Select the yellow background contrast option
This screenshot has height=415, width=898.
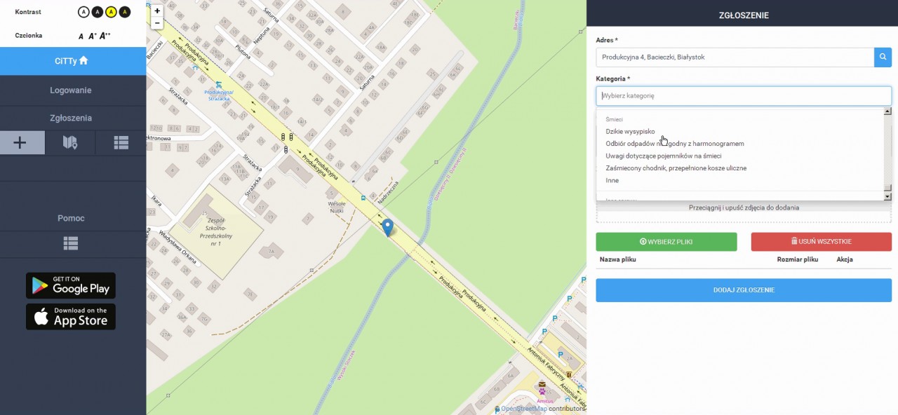[x=111, y=12]
